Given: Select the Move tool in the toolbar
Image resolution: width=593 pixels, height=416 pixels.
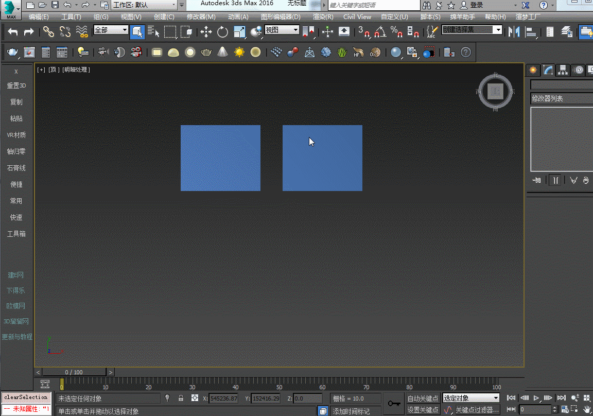Looking at the screenshot, I should pos(206,32).
